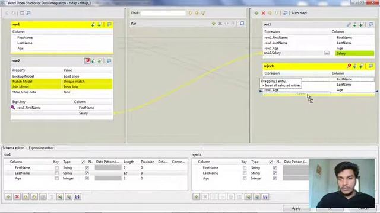Screen dimensions: 380x213
Task: Save row1 schema to file
Action: click(x=77, y=197)
